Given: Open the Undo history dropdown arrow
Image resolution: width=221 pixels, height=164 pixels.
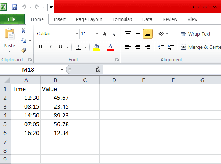Looking at the screenshot, I should pyautogui.click(x=30, y=7).
